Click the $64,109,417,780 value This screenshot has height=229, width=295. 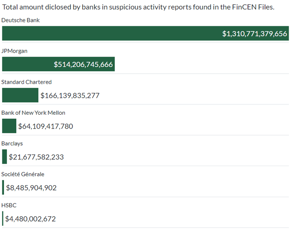(45, 126)
